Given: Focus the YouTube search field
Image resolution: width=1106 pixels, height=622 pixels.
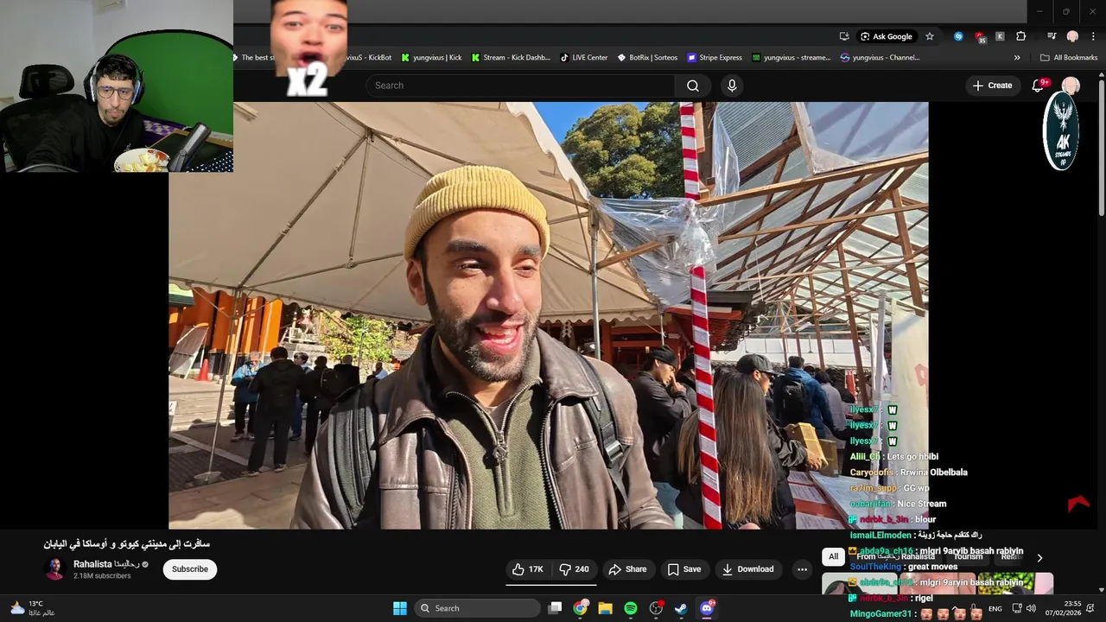Looking at the screenshot, I should tap(520, 86).
